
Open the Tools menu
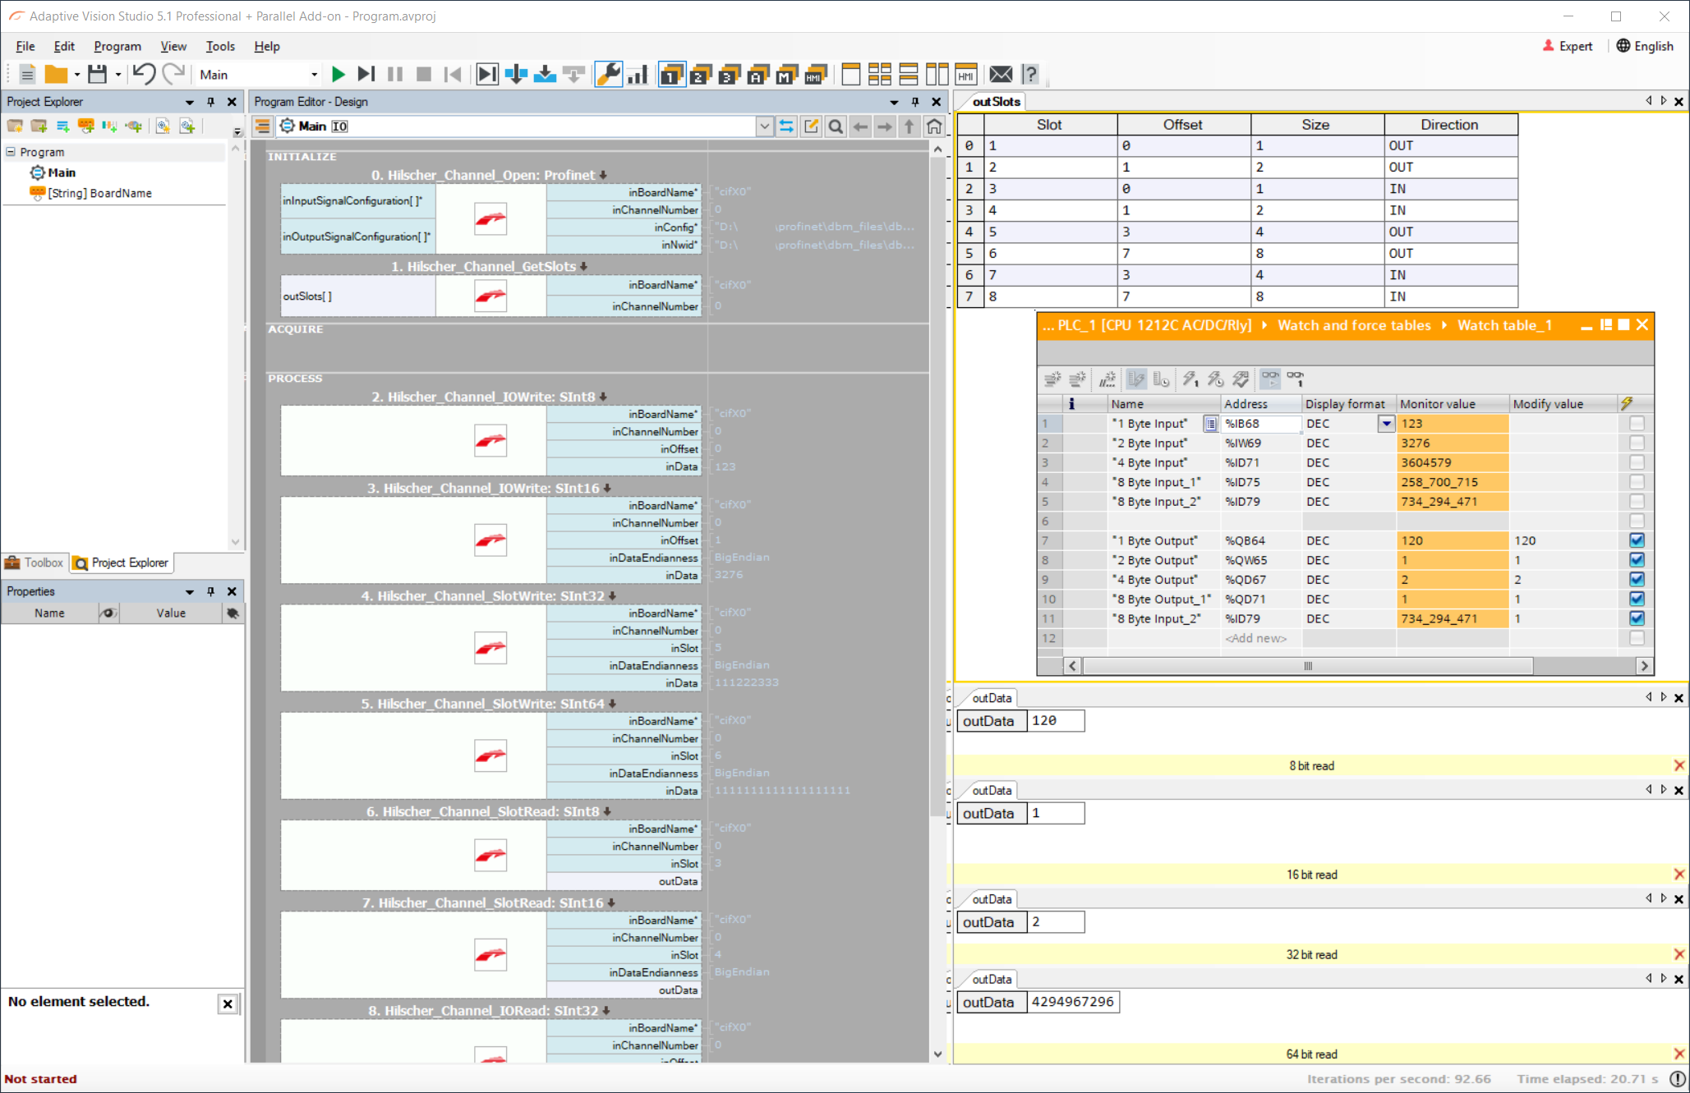coord(219,46)
